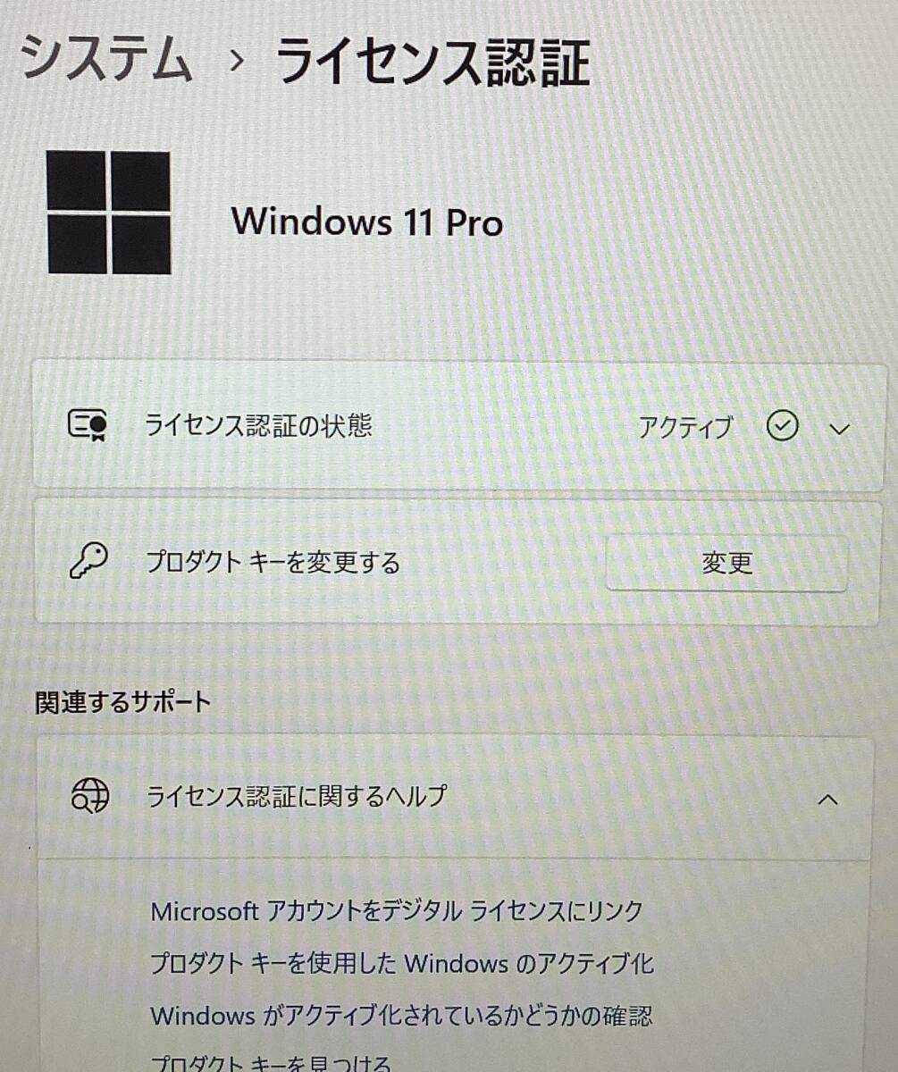Collapse the ライセンス認証に関するヘルプ chevron
Screen dimensions: 898x1072
pyautogui.click(x=828, y=800)
